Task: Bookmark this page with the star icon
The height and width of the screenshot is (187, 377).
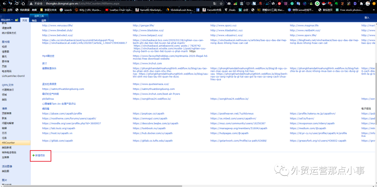Action: click(221, 3)
